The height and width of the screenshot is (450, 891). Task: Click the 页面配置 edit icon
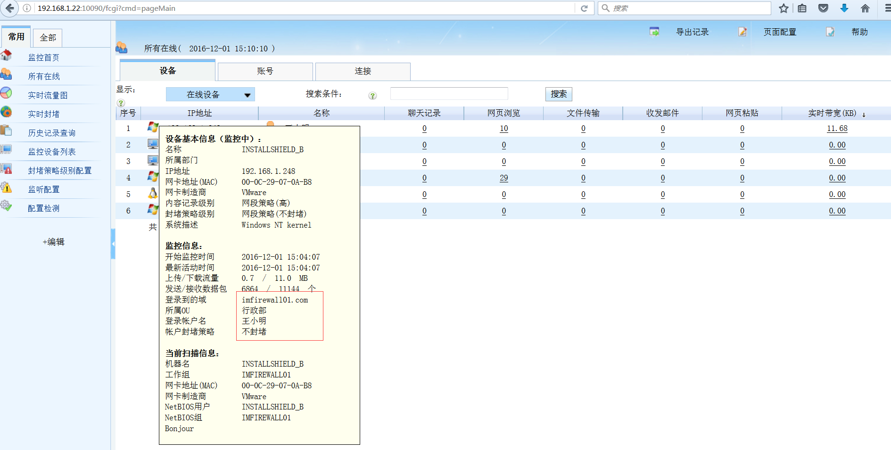click(x=742, y=32)
